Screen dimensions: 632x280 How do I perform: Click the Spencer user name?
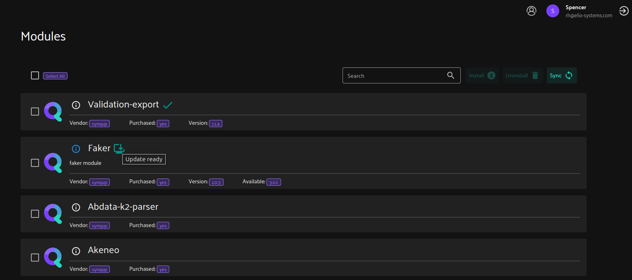(x=576, y=7)
